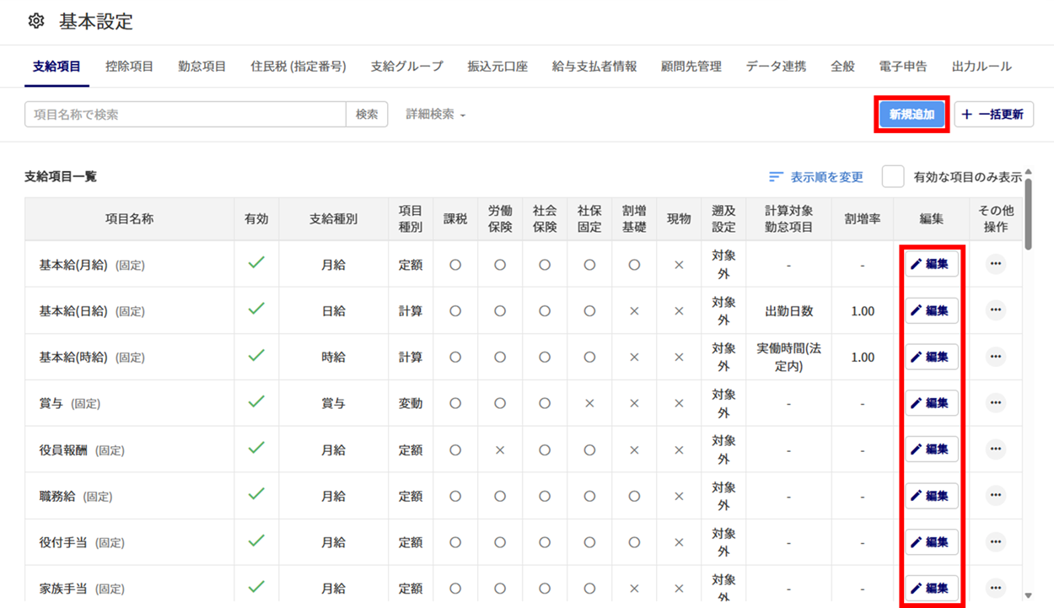Screen dimensions: 1054x608
Task: Open more options for 基本給(日給) row
Action: coord(995,310)
